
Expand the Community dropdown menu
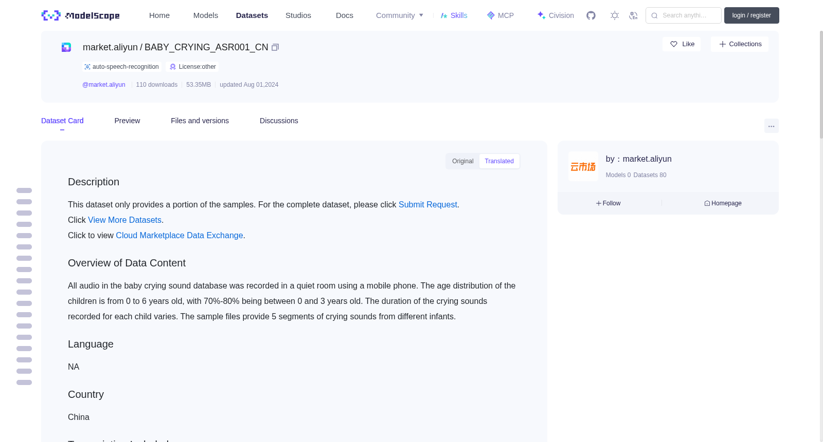[400, 15]
